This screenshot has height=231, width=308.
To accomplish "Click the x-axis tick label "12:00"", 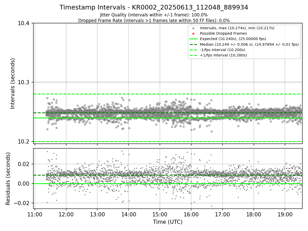I will (66, 214).
